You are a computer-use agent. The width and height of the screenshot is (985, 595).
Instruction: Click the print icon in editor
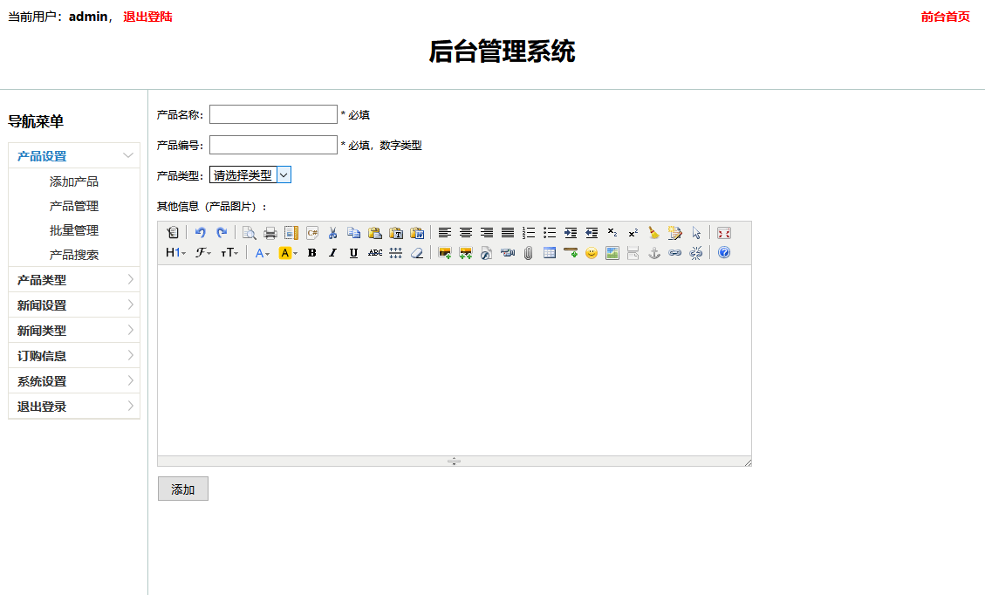(270, 233)
